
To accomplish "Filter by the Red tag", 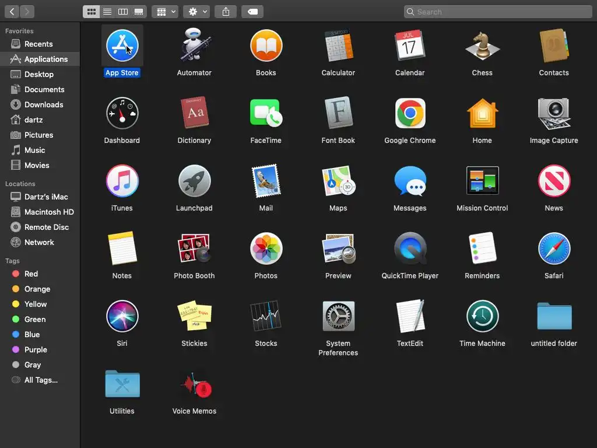I will click(40, 274).
